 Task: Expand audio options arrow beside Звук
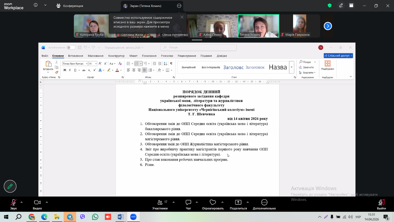[x=22, y=202]
